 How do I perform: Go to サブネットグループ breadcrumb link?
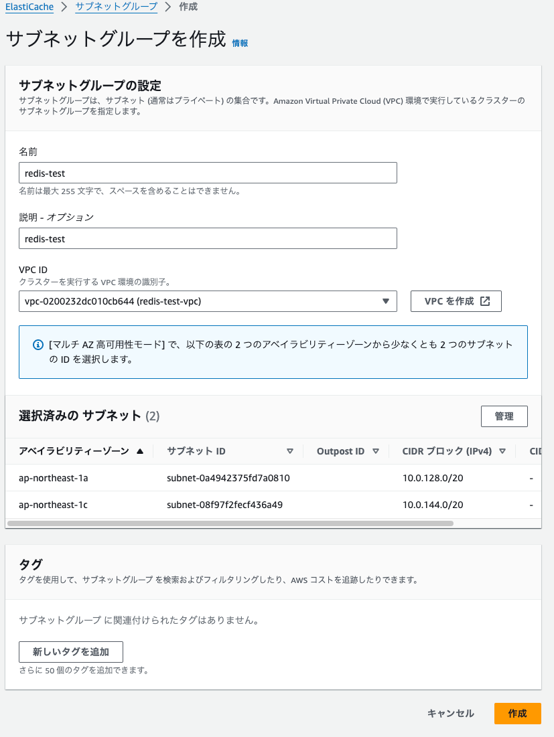[116, 7]
